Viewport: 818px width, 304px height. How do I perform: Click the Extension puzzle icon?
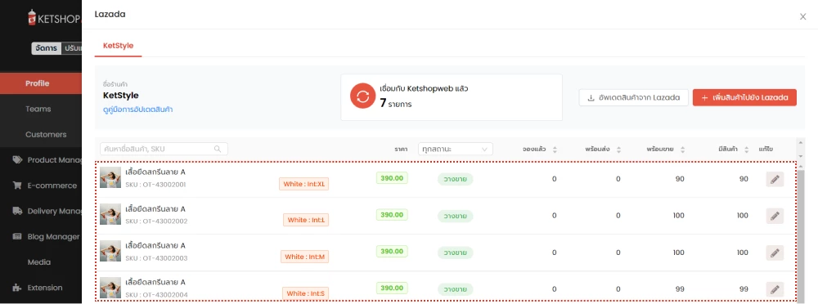tap(18, 288)
